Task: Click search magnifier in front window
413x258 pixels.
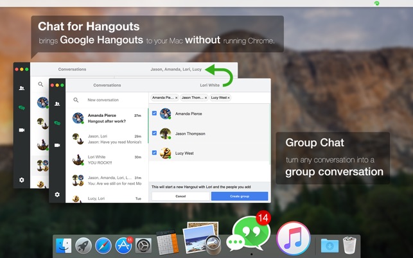Action: click(76, 100)
